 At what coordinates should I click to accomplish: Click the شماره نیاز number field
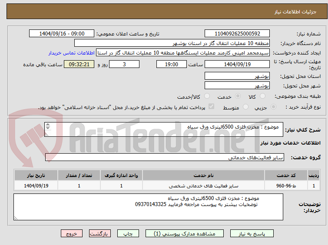click(237, 34)
